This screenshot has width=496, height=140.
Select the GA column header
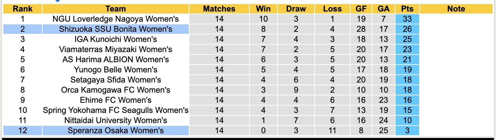point(384,9)
